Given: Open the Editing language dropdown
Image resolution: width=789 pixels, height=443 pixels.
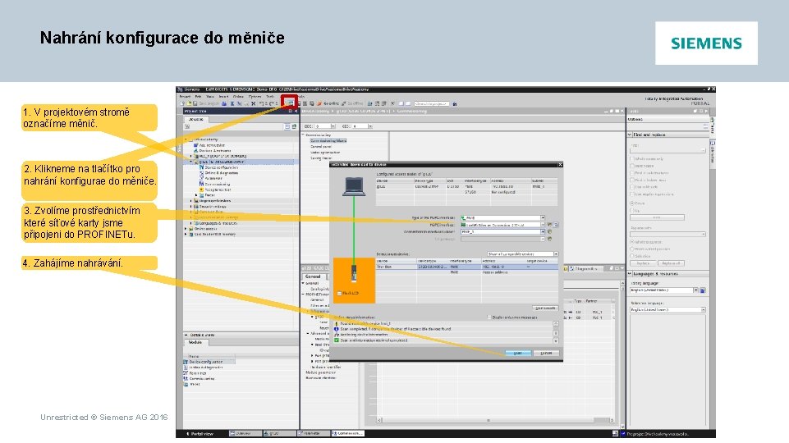Looking at the screenshot, I should pyautogui.click(x=695, y=290).
